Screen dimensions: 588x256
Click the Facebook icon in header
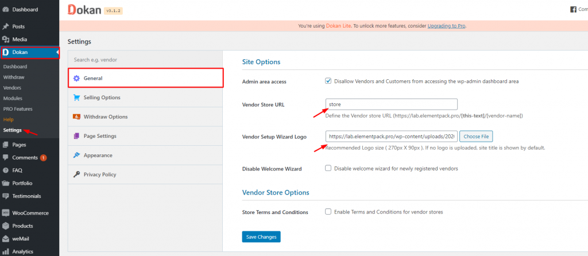572,9
